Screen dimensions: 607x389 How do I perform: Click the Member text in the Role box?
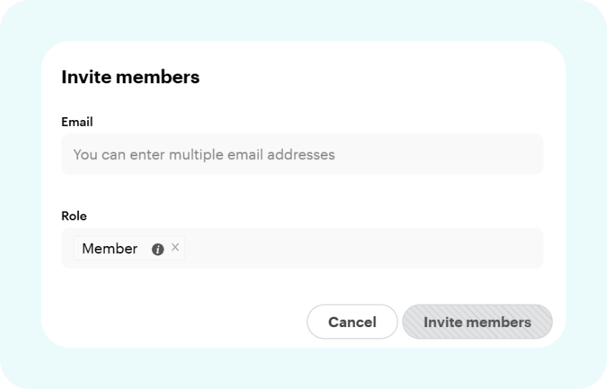pos(110,249)
